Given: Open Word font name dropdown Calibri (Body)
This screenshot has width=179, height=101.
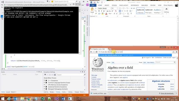Looking at the screenshot, I should [x=111, y=8].
